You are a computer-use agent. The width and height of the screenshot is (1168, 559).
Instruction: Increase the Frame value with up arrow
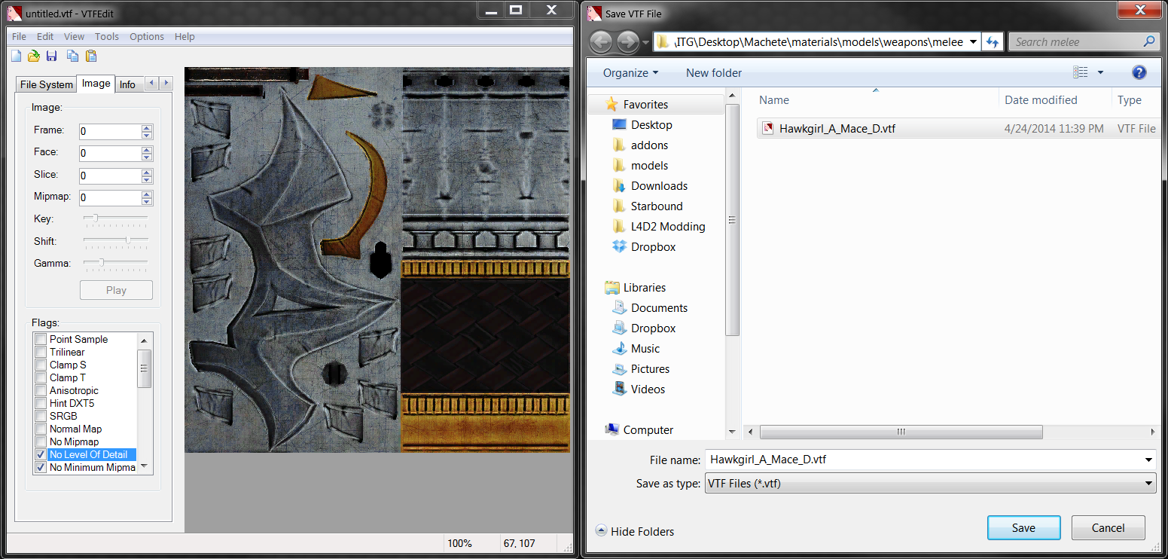click(147, 128)
